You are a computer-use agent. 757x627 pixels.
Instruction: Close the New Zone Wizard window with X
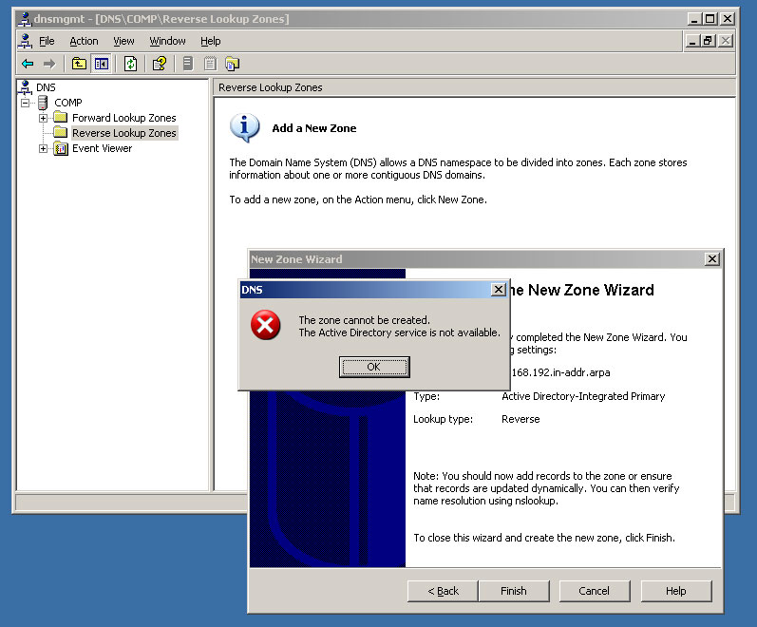[712, 259]
